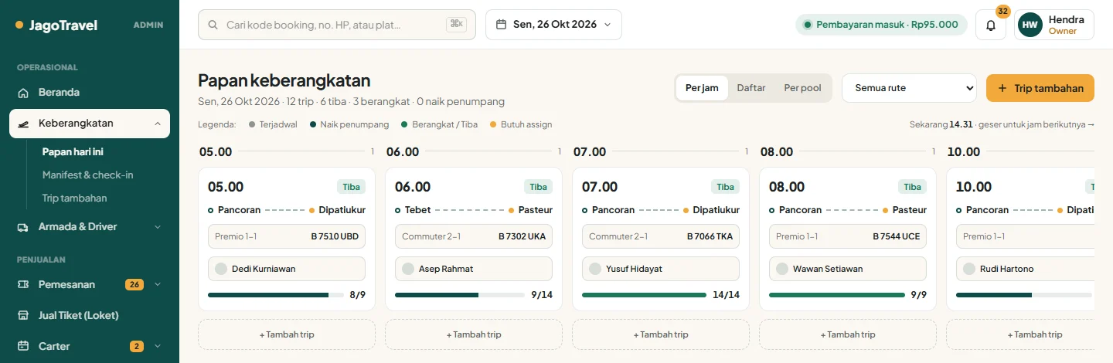Click the JagoTravel logo
This screenshot has height=363, width=1113.
coord(56,25)
